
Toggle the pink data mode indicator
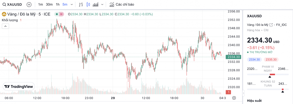61,14
